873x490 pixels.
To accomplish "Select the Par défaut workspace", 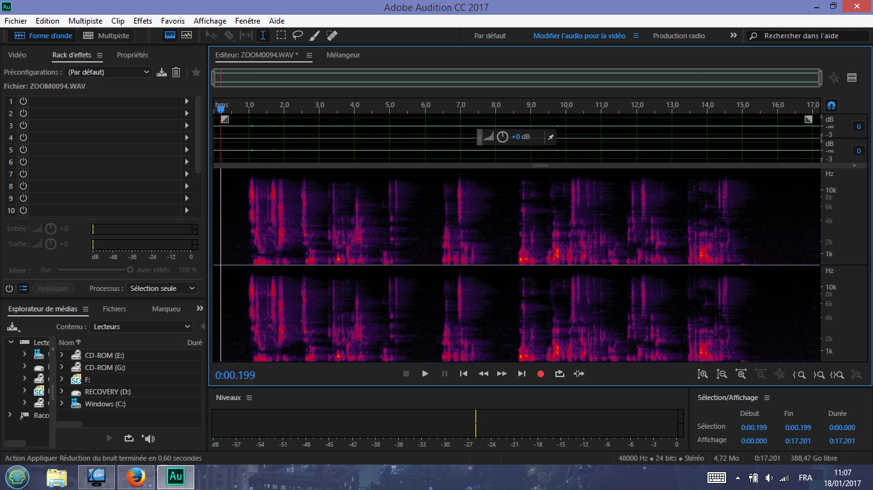I will (490, 36).
